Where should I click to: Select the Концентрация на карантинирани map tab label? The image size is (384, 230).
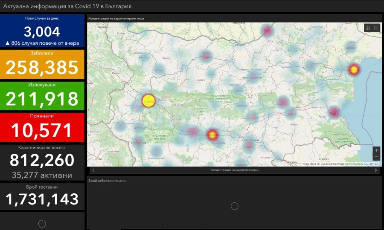point(234,170)
